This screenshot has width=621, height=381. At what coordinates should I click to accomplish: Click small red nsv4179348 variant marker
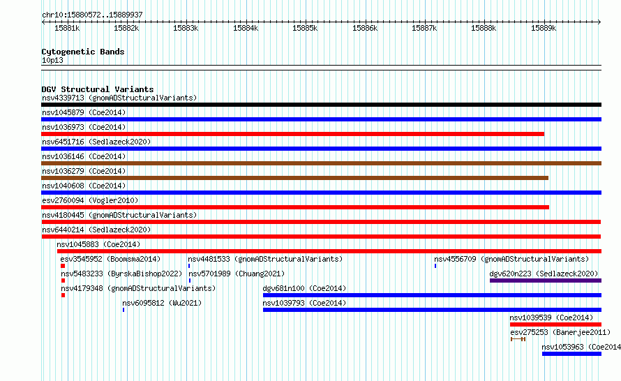pyautogui.click(x=63, y=295)
